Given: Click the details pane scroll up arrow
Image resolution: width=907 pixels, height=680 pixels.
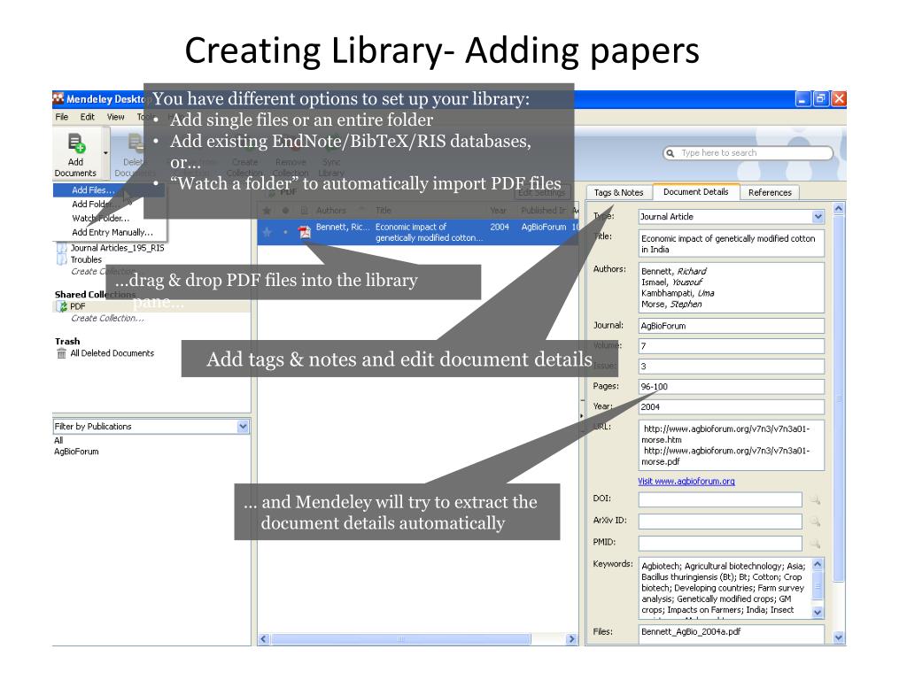Looking at the screenshot, I should [839, 208].
